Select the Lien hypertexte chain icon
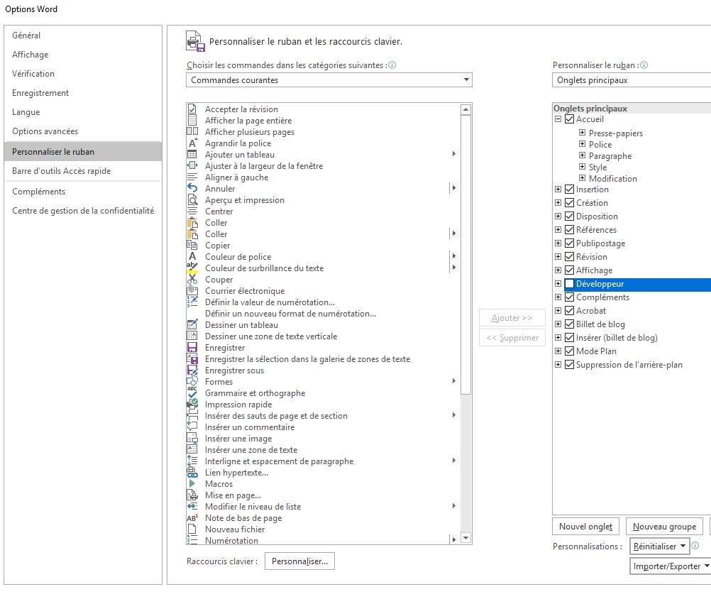Image resolution: width=711 pixels, height=599 pixels. tap(192, 473)
